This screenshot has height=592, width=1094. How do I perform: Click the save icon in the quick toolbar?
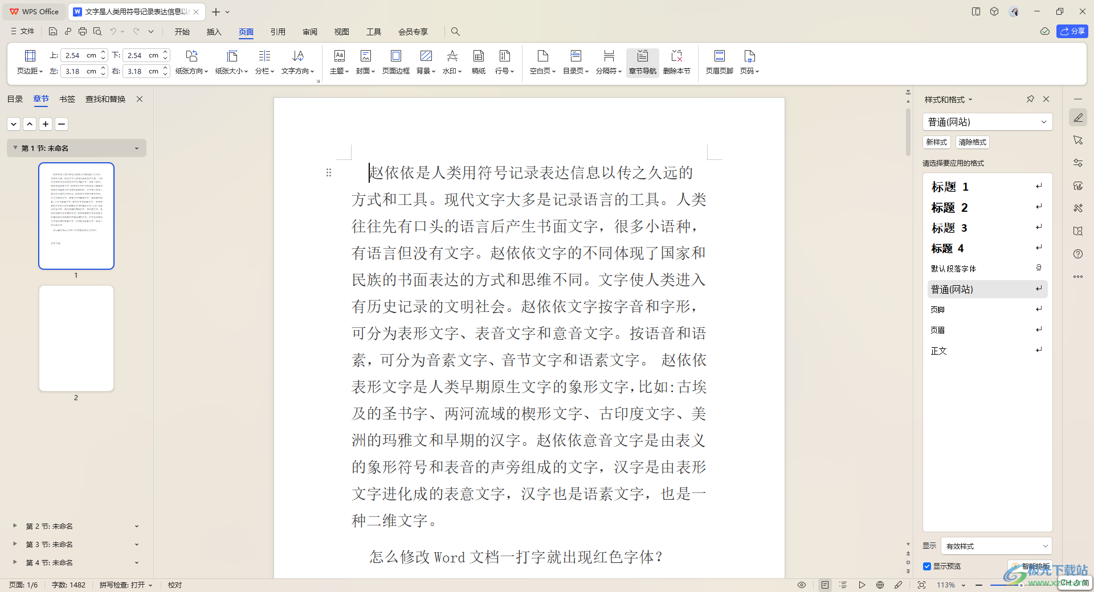53,32
